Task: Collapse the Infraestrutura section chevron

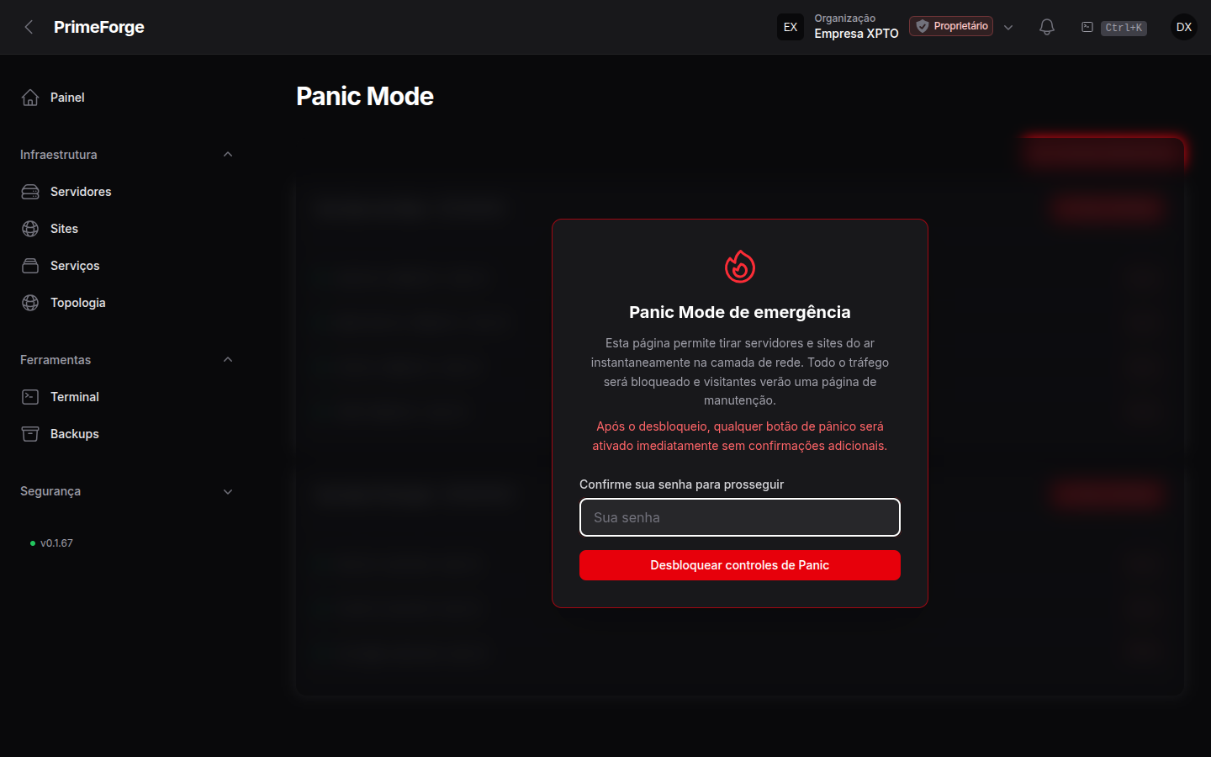Action: [228, 155]
